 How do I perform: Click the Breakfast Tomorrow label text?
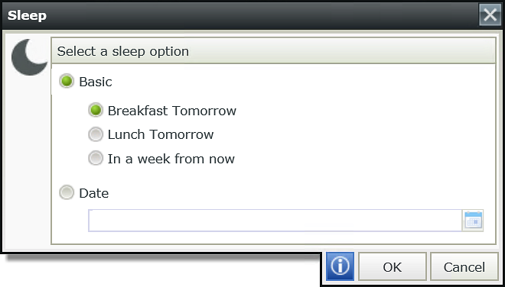point(172,111)
